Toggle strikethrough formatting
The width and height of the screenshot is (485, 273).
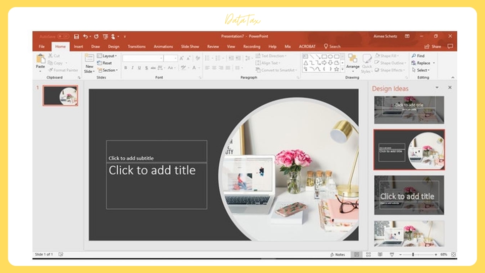coord(153,68)
